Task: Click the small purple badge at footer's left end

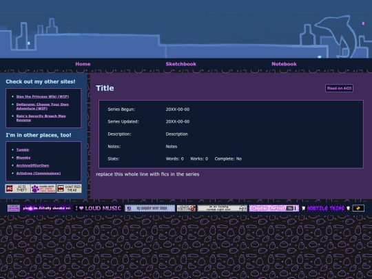Action: point(14,208)
